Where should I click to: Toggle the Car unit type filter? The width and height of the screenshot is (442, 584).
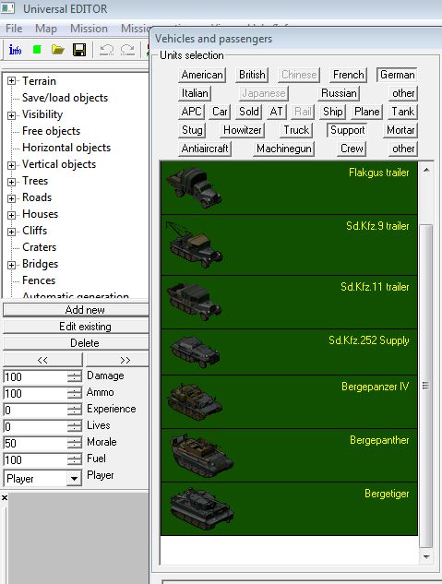click(220, 112)
